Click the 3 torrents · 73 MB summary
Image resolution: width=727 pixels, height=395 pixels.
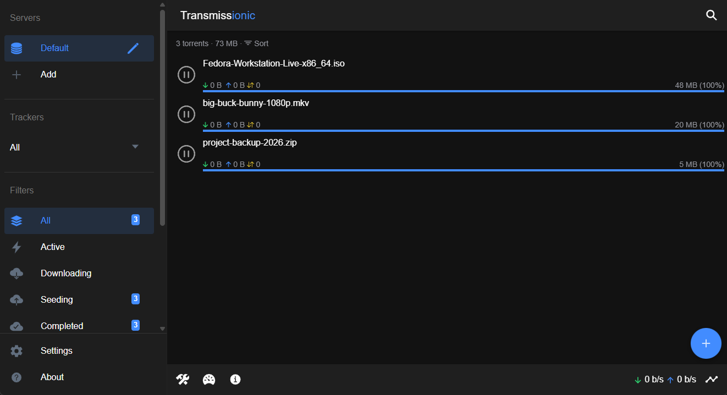click(207, 43)
